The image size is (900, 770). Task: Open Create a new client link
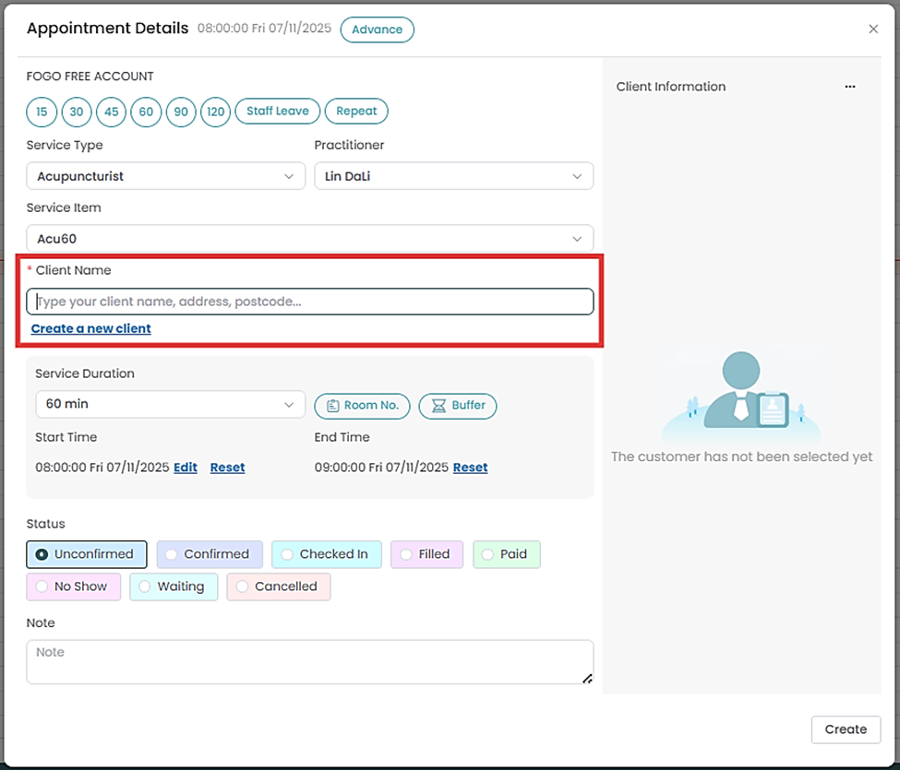click(90, 328)
